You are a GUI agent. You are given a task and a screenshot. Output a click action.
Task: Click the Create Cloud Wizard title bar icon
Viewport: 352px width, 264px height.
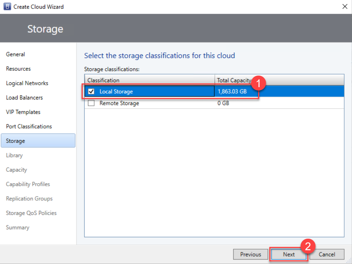[7, 6]
